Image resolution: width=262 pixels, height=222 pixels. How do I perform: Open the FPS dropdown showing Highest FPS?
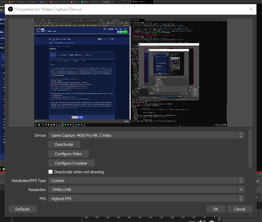point(146,199)
